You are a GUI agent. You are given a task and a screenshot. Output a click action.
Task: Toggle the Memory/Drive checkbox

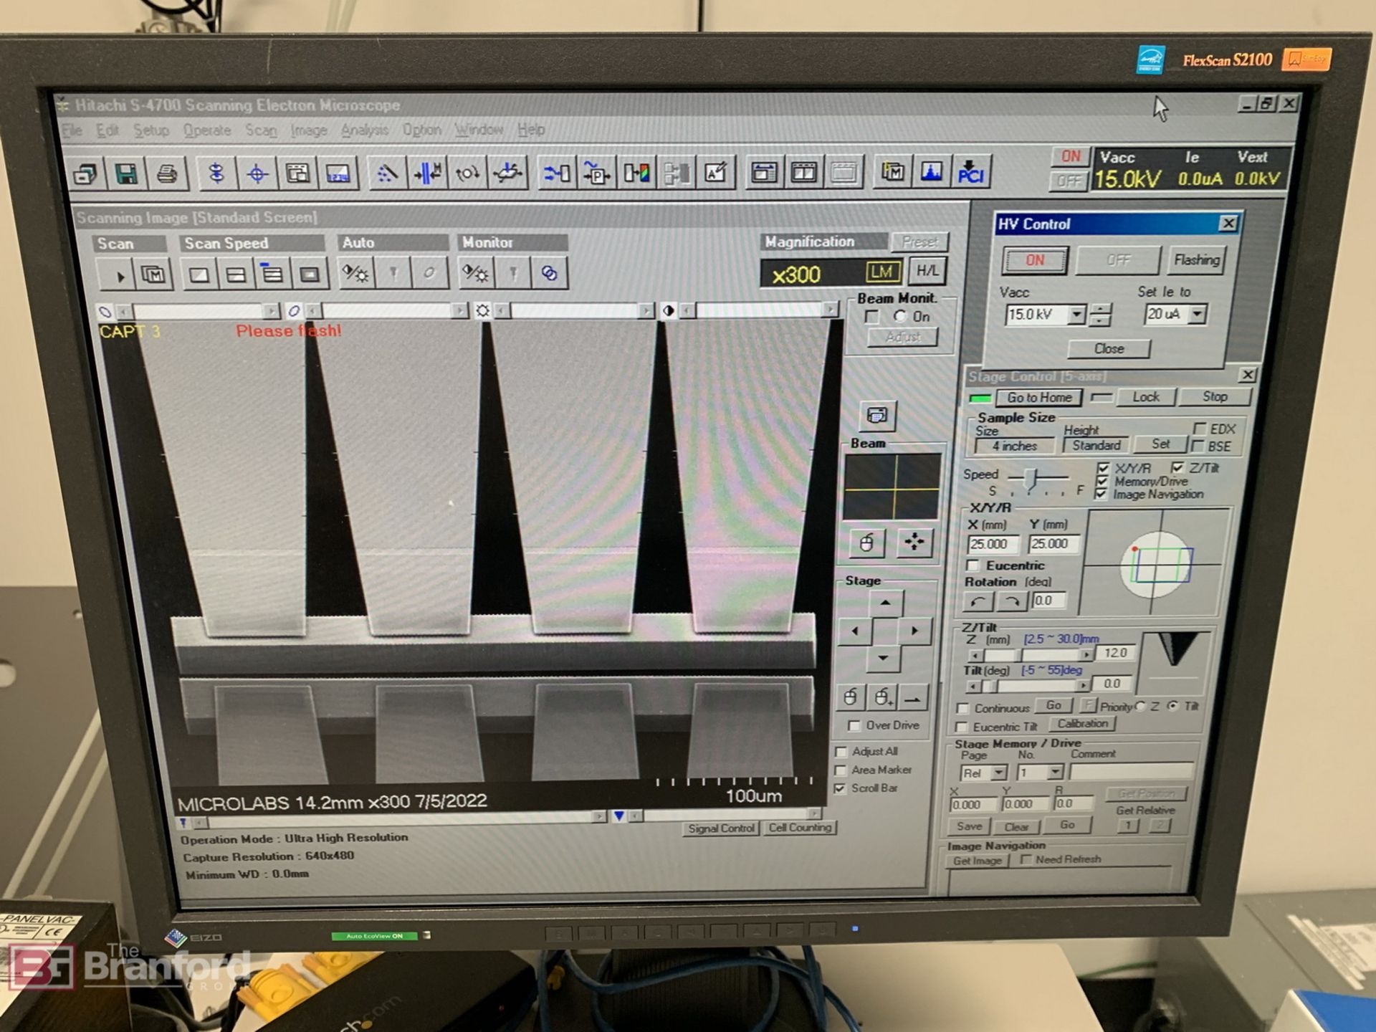click(x=1102, y=482)
